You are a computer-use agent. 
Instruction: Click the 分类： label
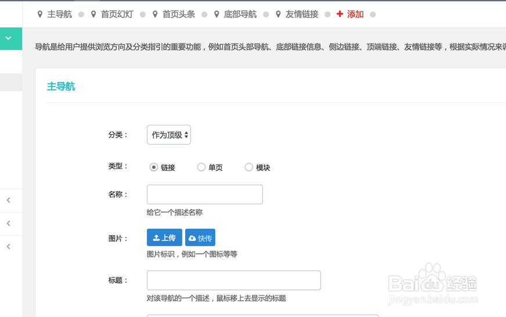(118, 135)
